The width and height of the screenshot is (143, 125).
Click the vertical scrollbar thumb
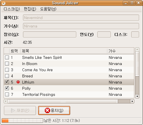[x=137, y=64]
